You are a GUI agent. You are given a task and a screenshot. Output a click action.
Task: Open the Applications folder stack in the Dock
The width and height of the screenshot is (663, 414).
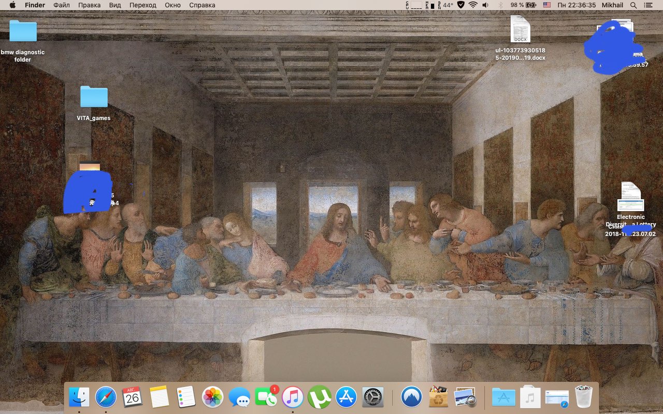click(x=504, y=397)
